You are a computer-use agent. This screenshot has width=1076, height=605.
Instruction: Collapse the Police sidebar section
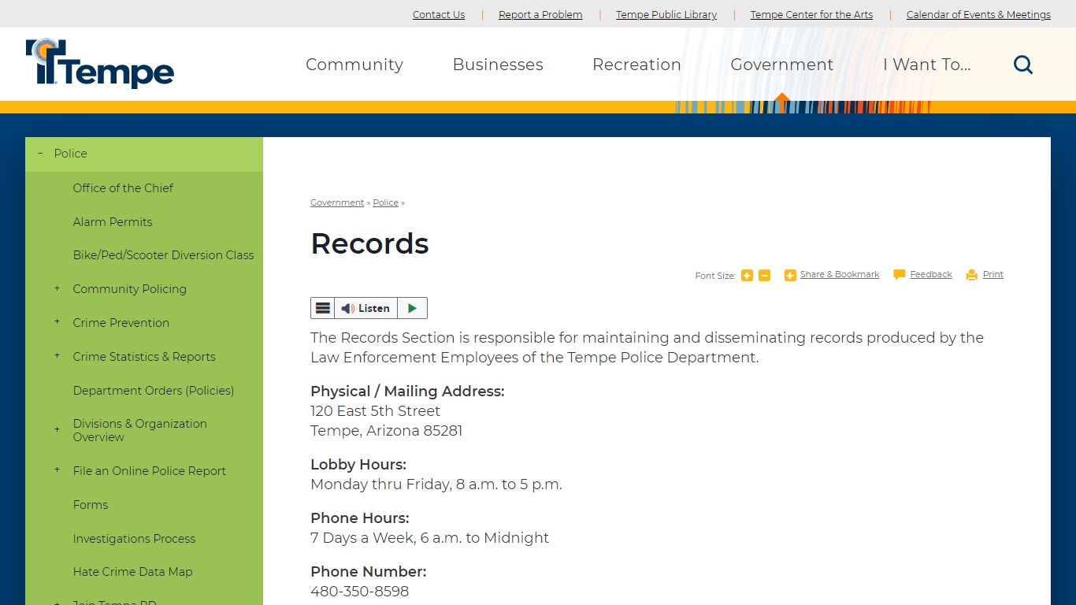point(40,154)
